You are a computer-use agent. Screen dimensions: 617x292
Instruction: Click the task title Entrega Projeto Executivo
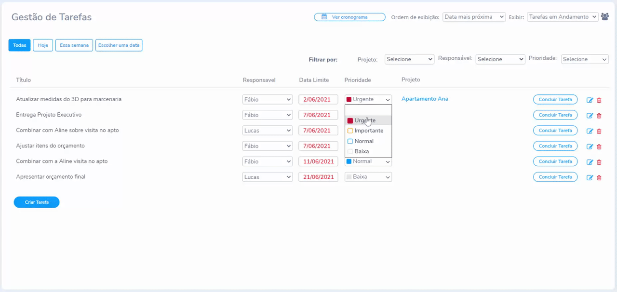coord(49,115)
